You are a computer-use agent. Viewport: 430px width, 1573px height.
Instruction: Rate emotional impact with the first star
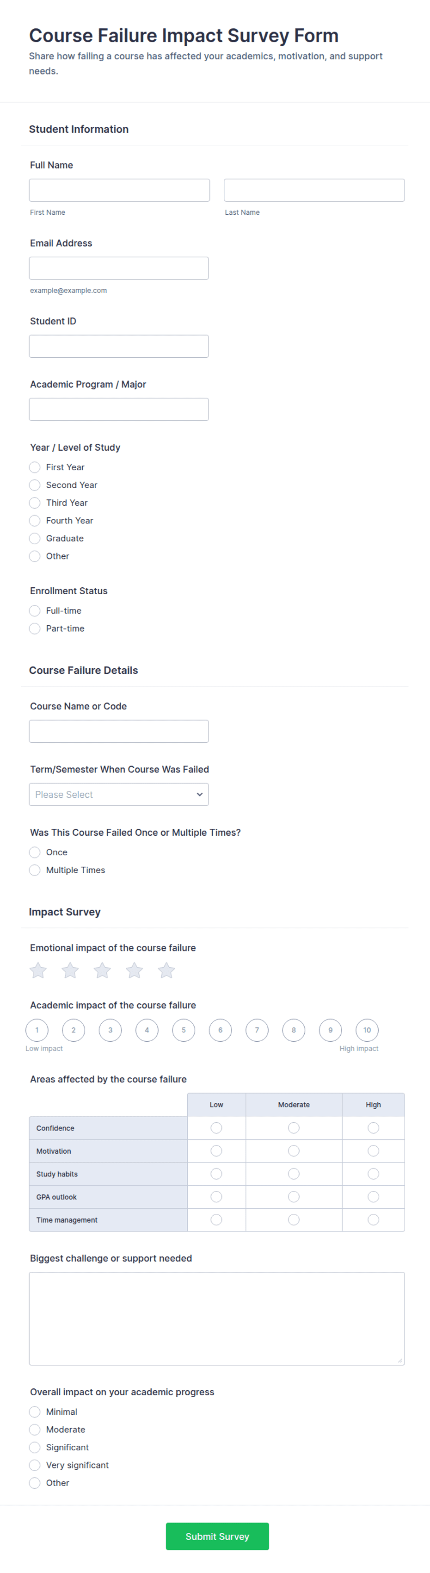pos(38,970)
